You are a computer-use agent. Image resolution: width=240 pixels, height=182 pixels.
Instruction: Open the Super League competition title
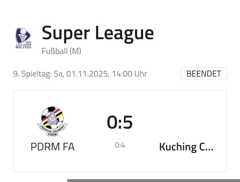point(97,33)
